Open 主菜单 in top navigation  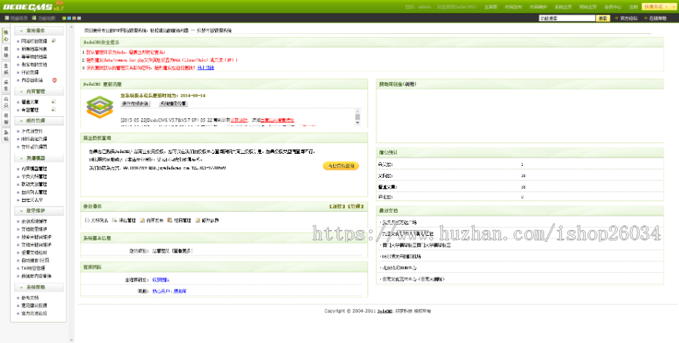490,7
